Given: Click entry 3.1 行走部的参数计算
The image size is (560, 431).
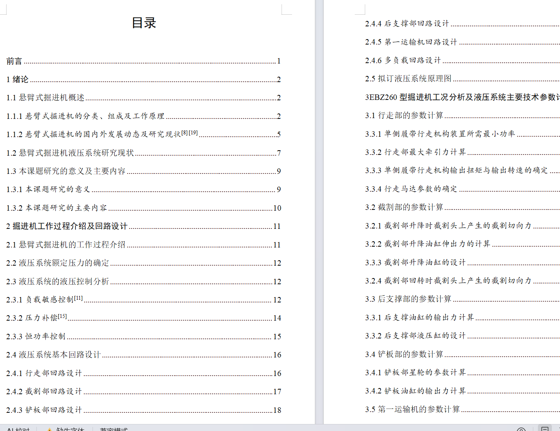Looking at the screenshot, I should pos(462,115).
